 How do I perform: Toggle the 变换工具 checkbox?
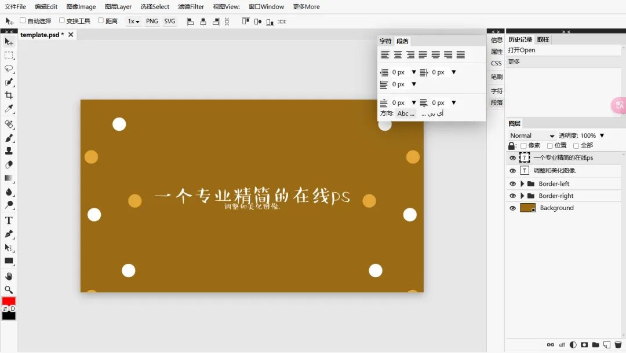62,21
